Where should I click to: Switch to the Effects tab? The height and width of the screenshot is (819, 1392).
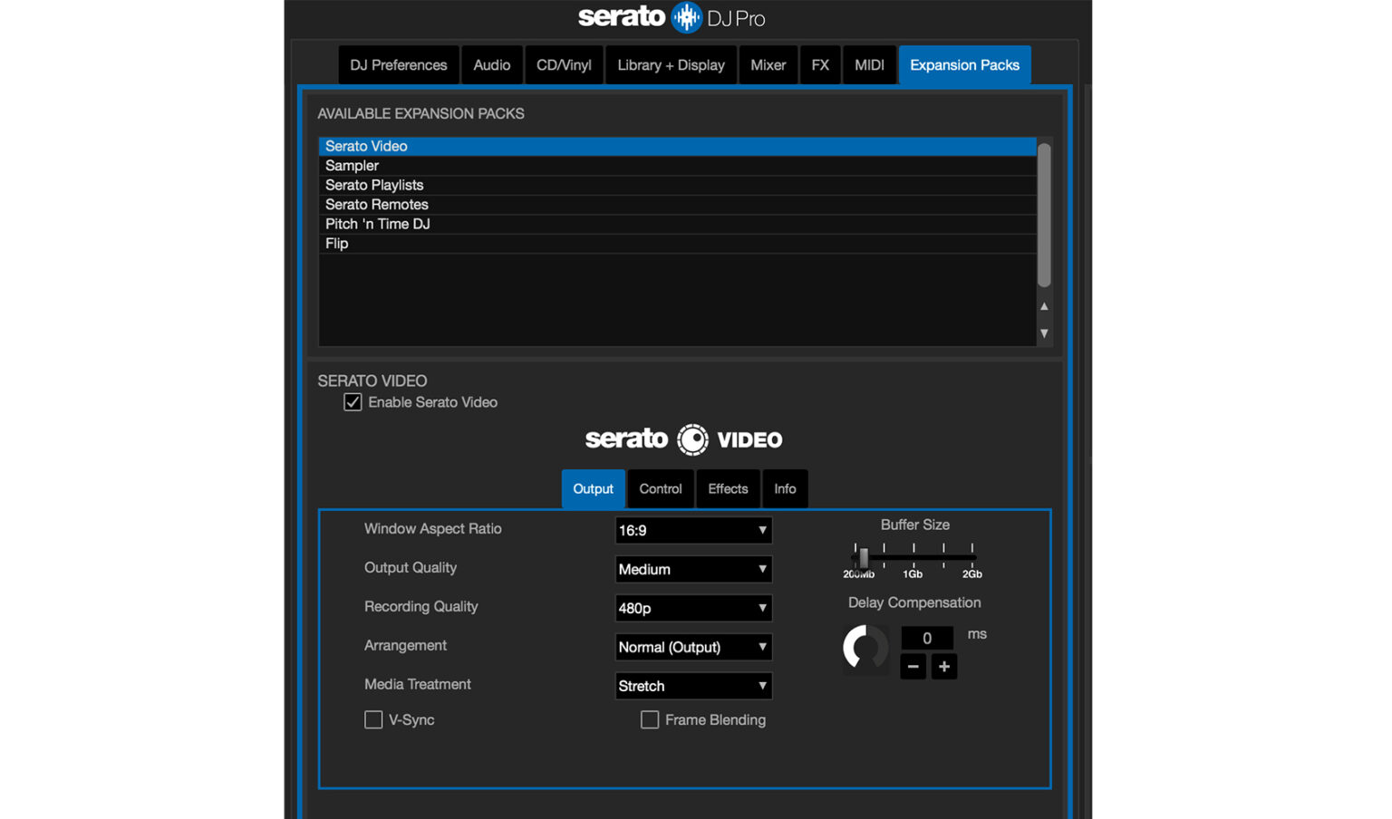point(728,488)
